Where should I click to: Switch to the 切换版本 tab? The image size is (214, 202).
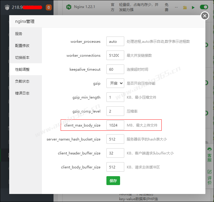tap(26, 57)
